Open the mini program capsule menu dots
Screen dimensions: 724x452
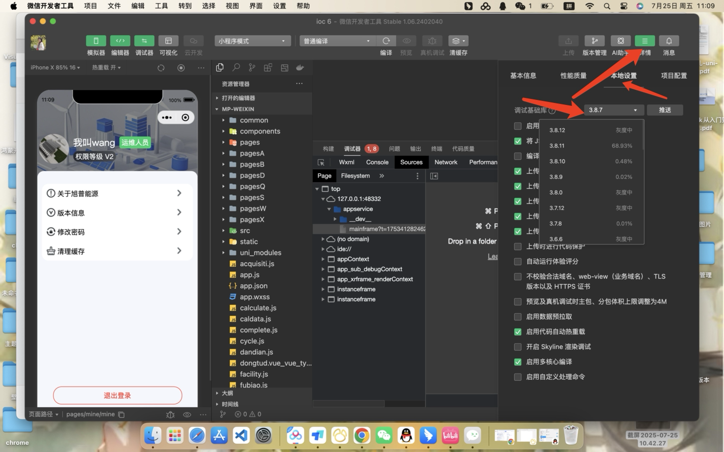pos(167,118)
